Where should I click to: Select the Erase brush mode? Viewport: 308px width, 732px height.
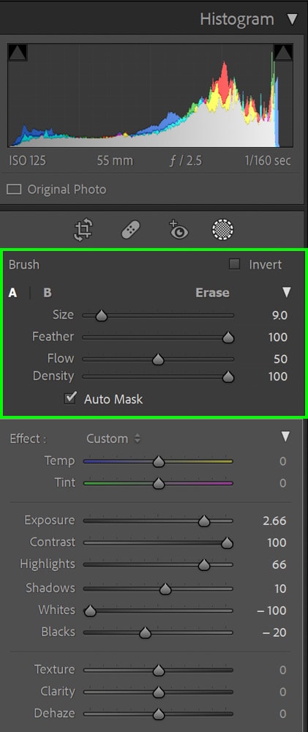(212, 293)
